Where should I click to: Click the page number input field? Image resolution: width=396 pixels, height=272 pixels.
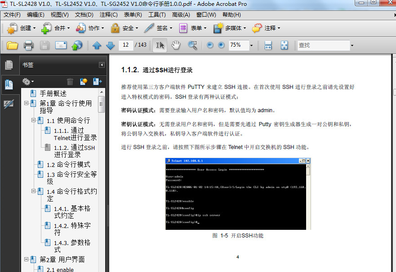click(126, 45)
